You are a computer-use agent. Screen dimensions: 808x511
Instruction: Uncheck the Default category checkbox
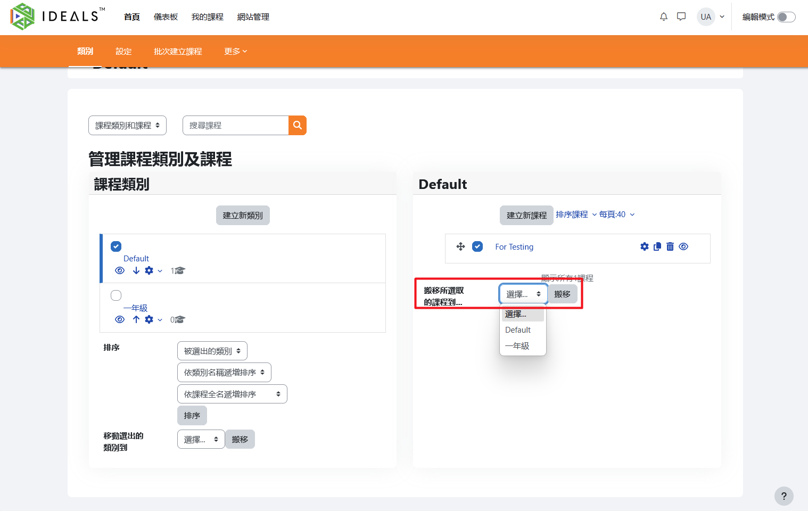(116, 246)
